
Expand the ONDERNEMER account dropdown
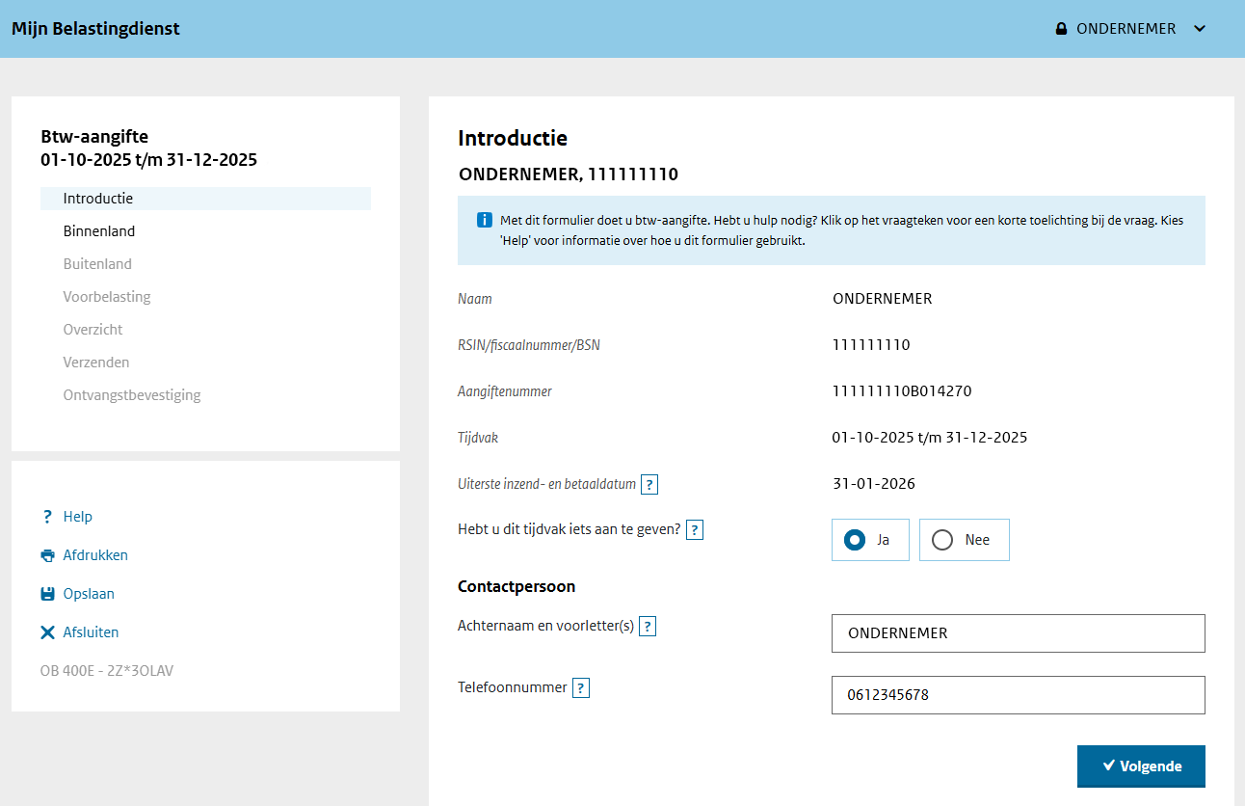tap(1200, 29)
